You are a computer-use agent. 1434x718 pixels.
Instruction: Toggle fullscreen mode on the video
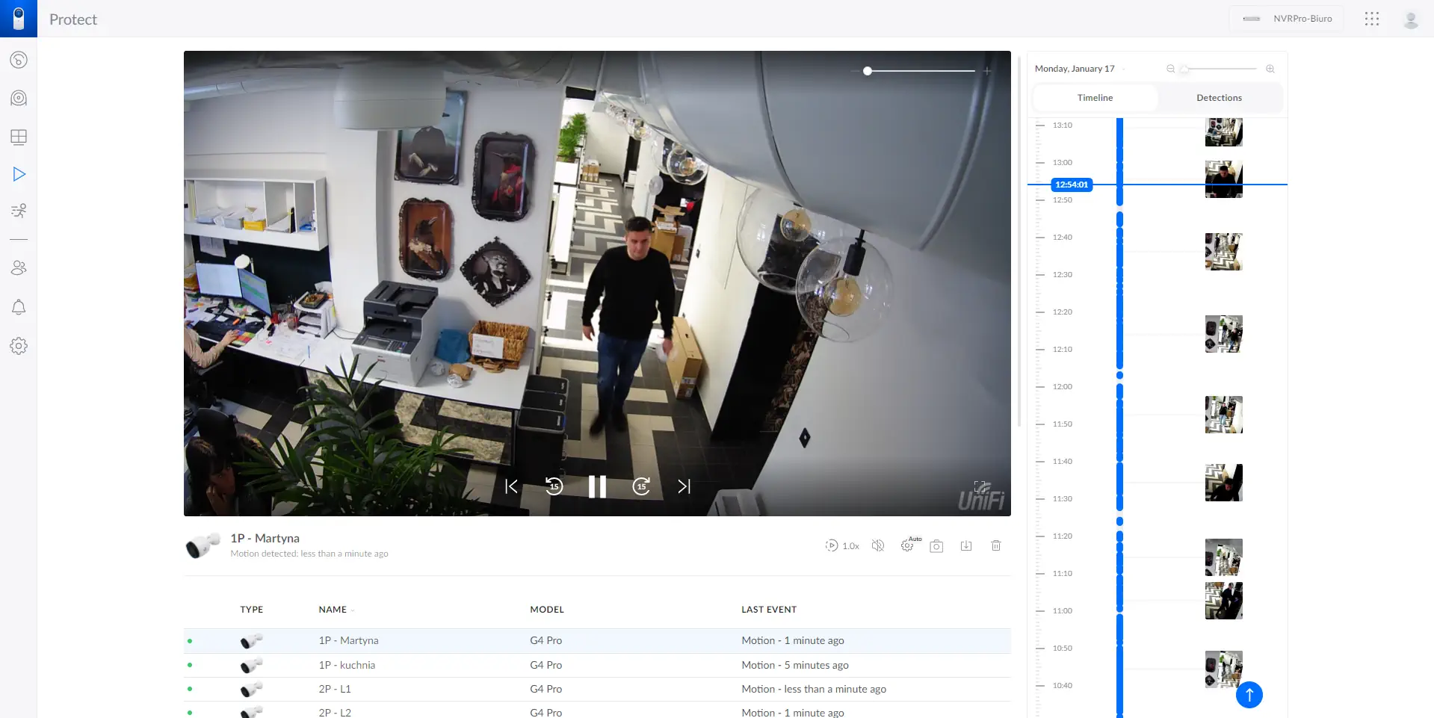pos(980,487)
